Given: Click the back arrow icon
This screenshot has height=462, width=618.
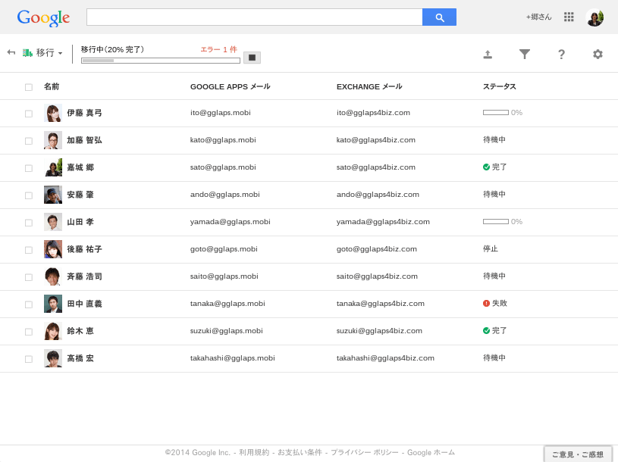Looking at the screenshot, I should 11,52.
